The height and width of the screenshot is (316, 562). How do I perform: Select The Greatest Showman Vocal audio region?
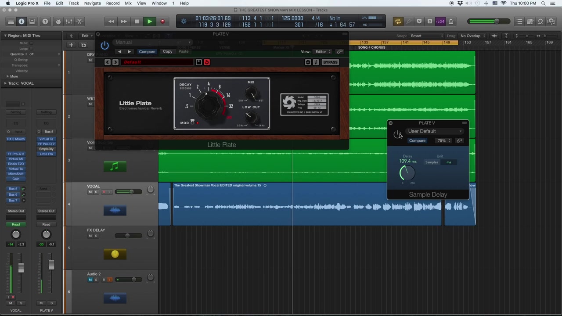point(306,205)
